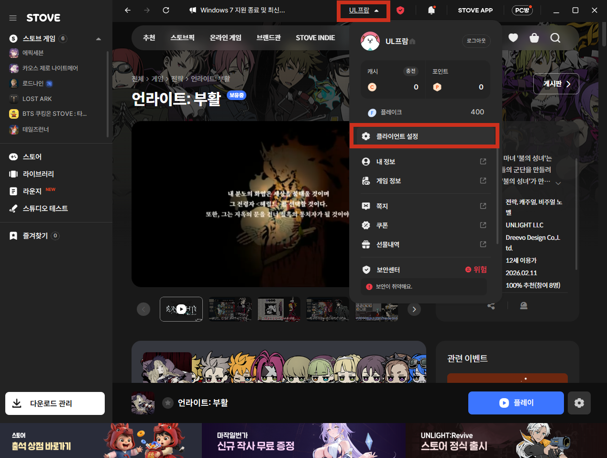Reload the page with refresh icon
607x458 pixels.
click(166, 10)
